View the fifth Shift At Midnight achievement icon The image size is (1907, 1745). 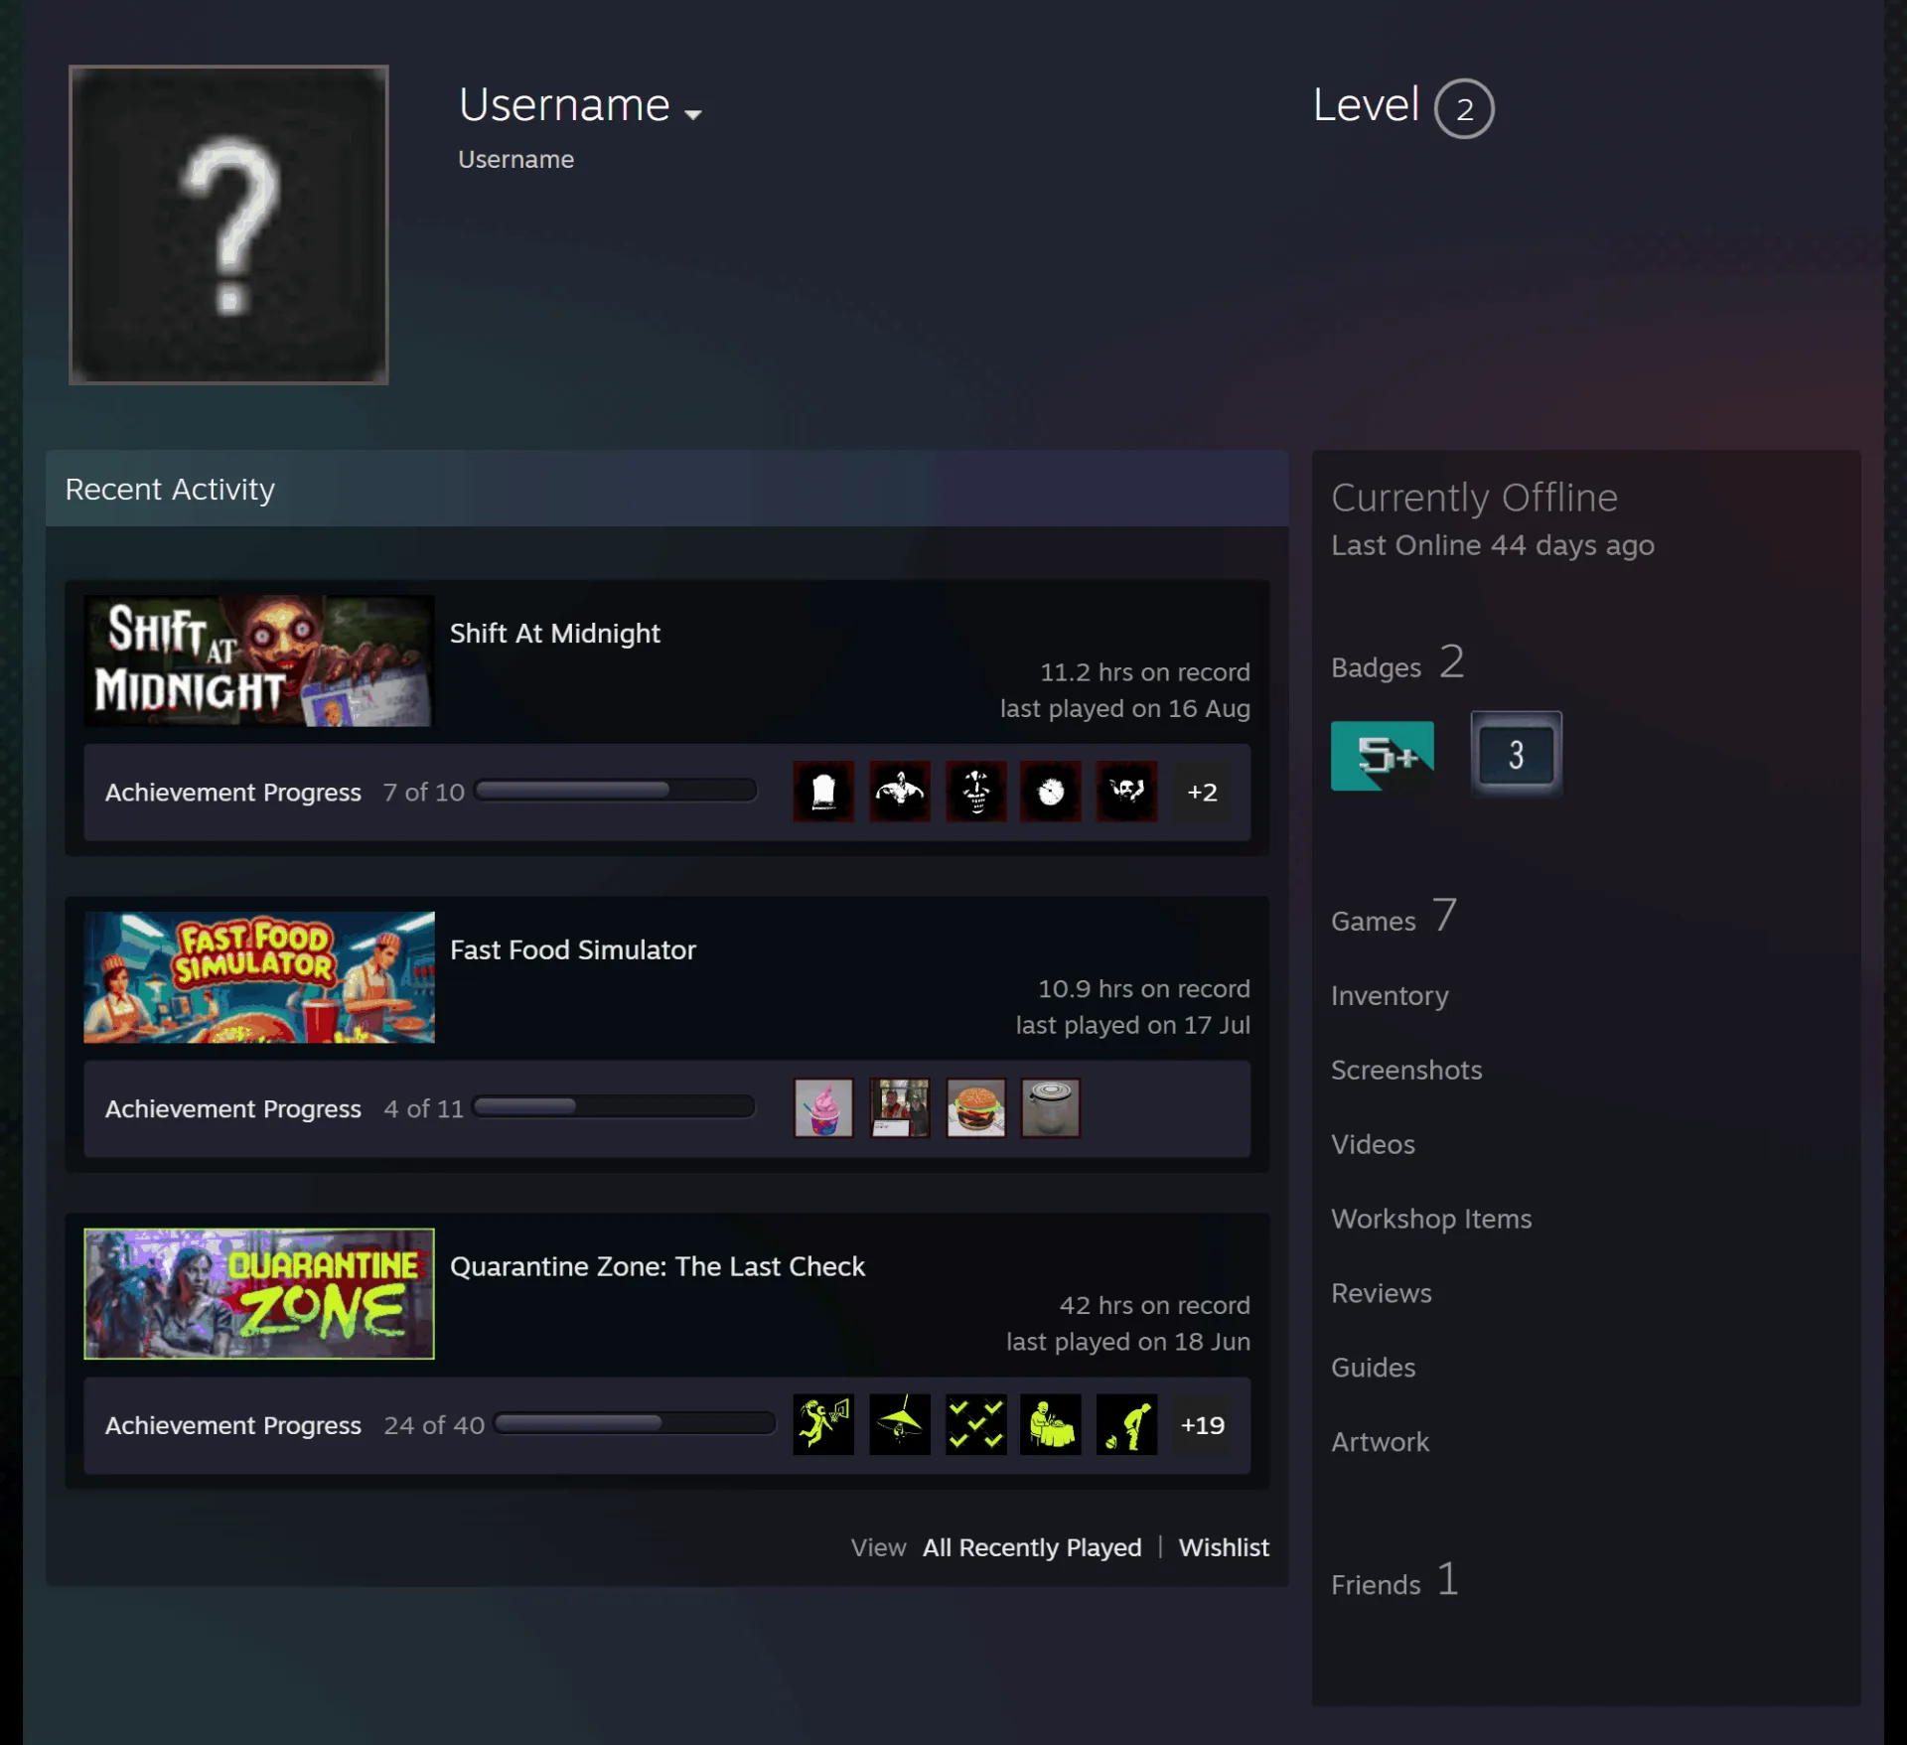coord(1126,792)
